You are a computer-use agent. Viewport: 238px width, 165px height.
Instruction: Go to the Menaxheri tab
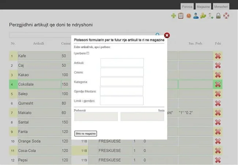point(221,7)
